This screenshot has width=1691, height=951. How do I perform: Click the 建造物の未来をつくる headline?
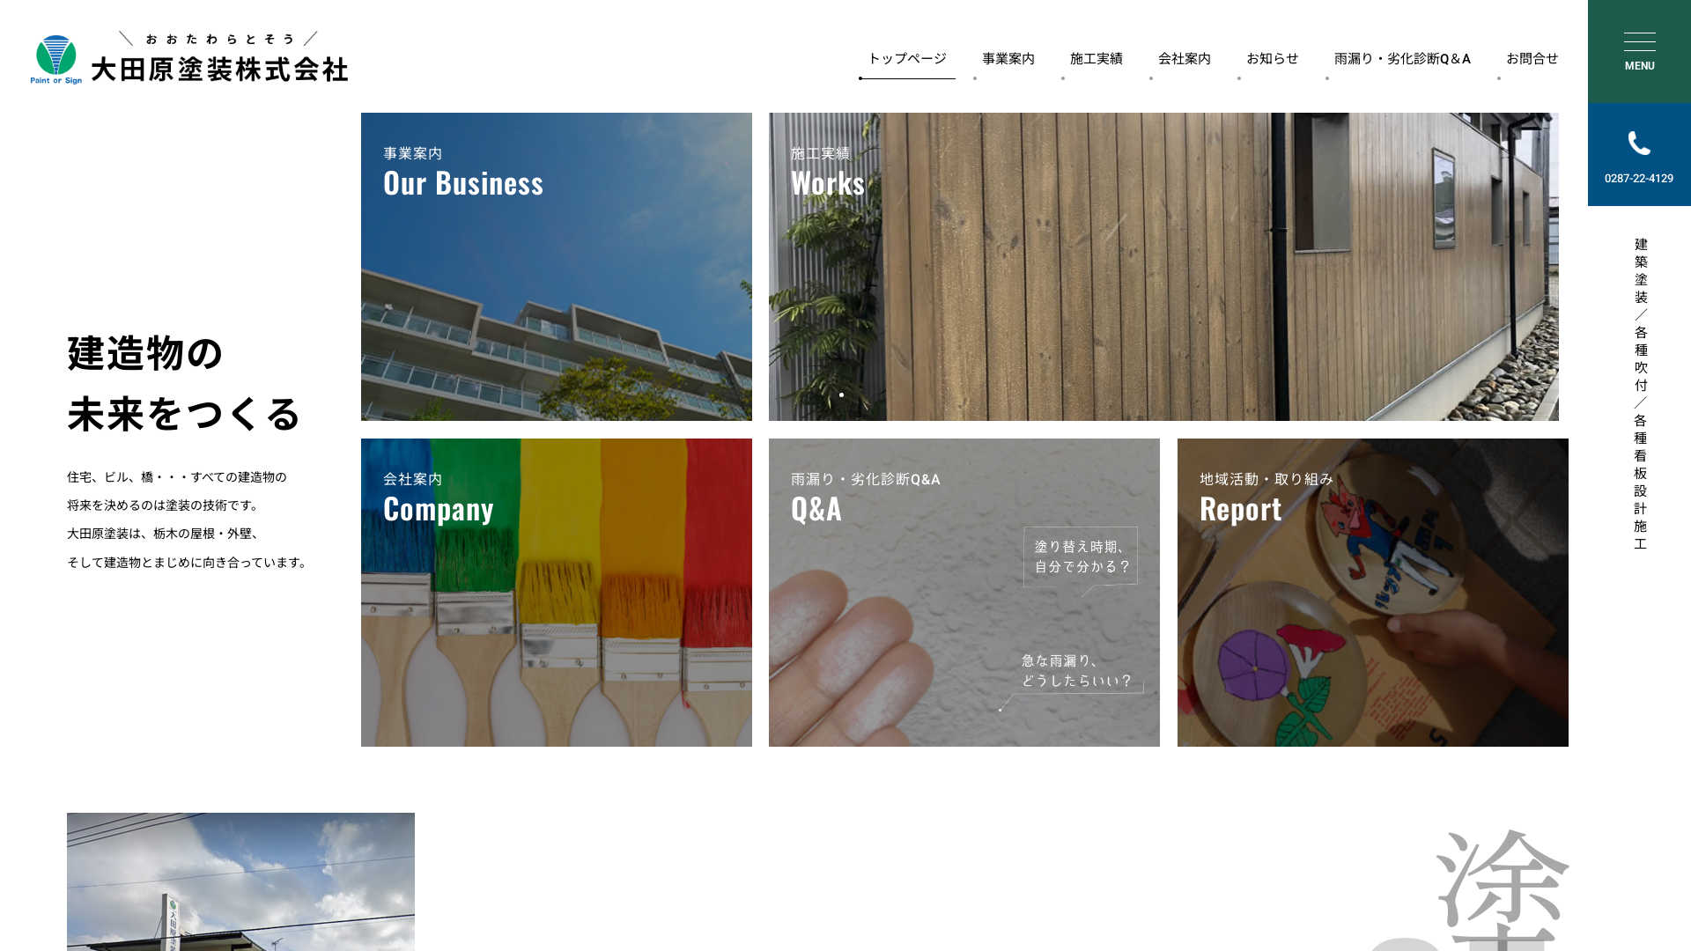tap(185, 383)
